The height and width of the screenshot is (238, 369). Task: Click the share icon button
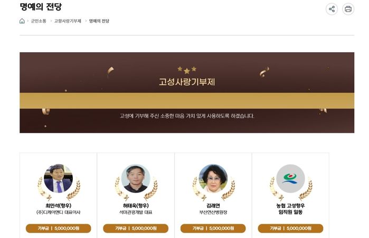tap(332, 9)
